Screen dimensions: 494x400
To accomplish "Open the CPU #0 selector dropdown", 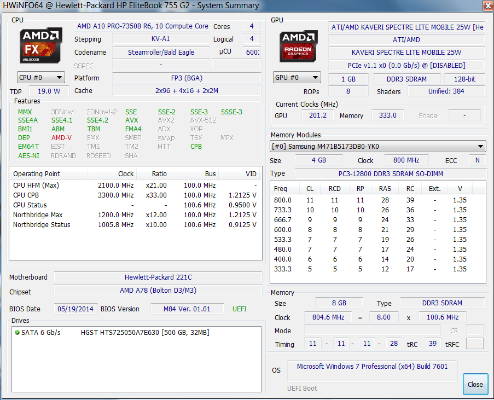I will coord(41,78).
